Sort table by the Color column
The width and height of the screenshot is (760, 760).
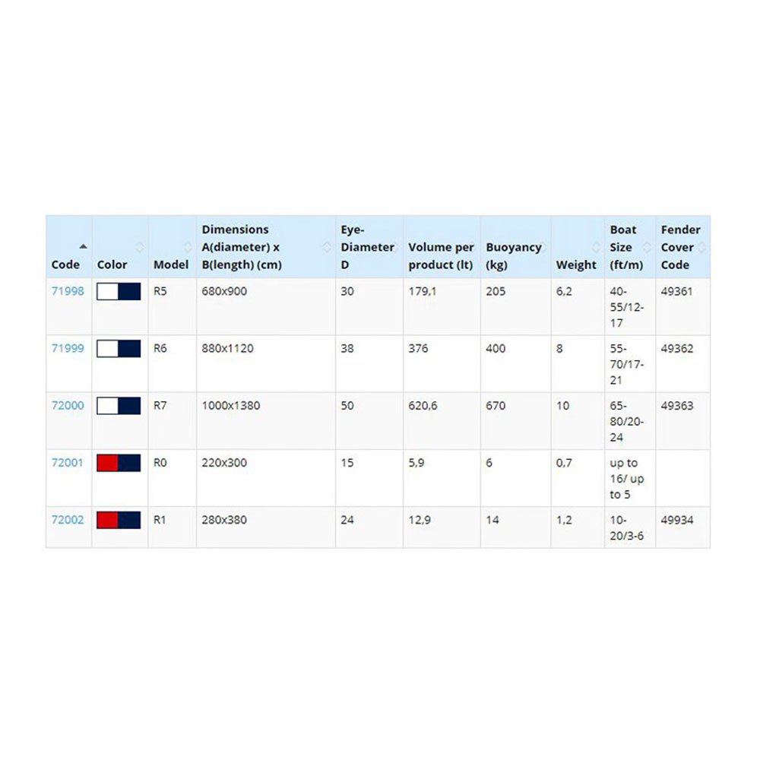[x=139, y=247]
